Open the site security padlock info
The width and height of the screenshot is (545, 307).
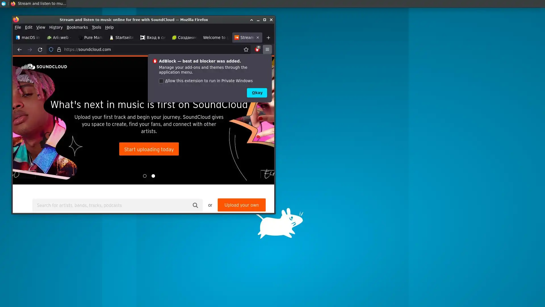coord(59,49)
